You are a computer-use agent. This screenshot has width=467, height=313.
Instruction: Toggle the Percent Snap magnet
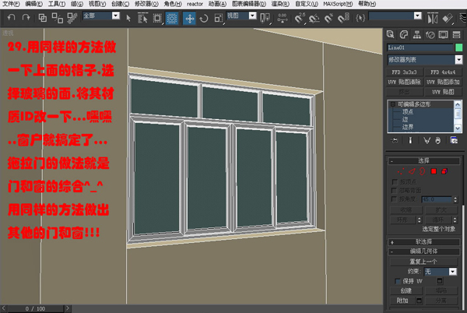(328, 19)
